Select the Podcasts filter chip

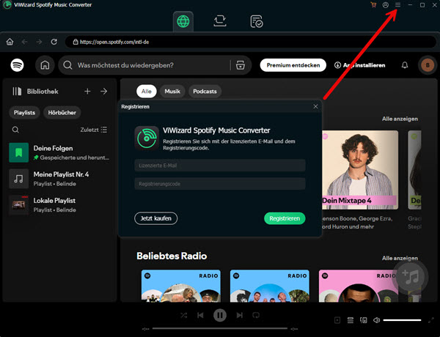tap(205, 92)
